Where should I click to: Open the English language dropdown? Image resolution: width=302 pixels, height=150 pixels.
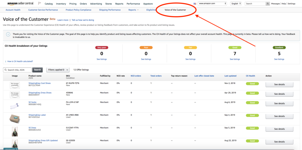[x=236, y=4]
